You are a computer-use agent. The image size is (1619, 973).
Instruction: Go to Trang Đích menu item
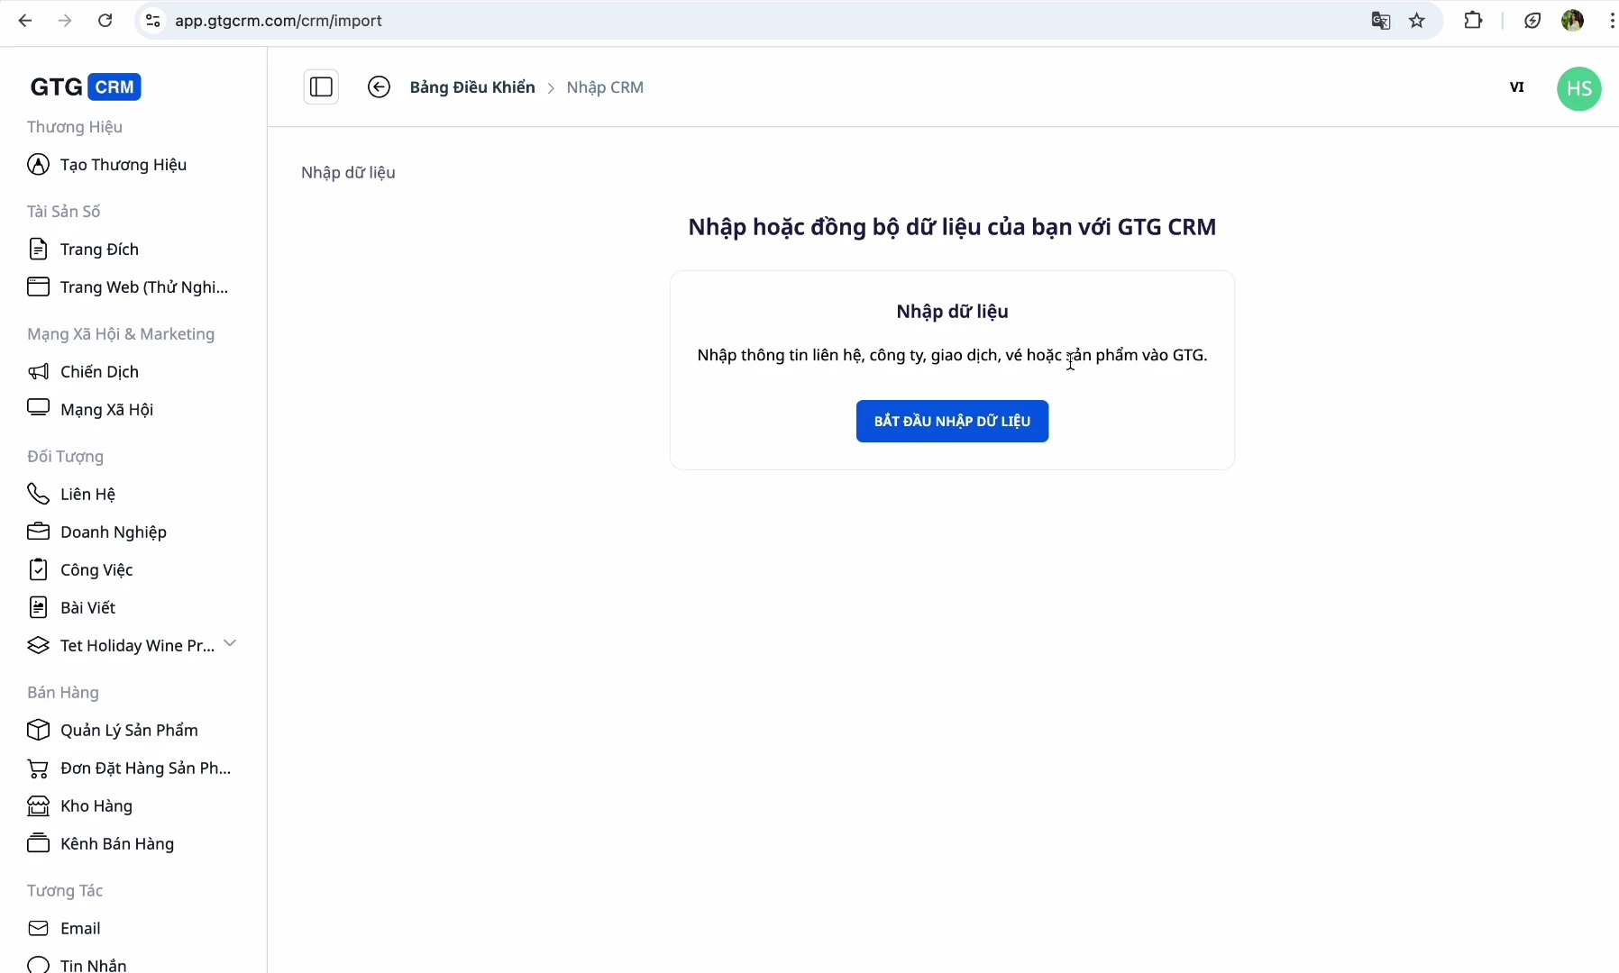click(x=99, y=250)
